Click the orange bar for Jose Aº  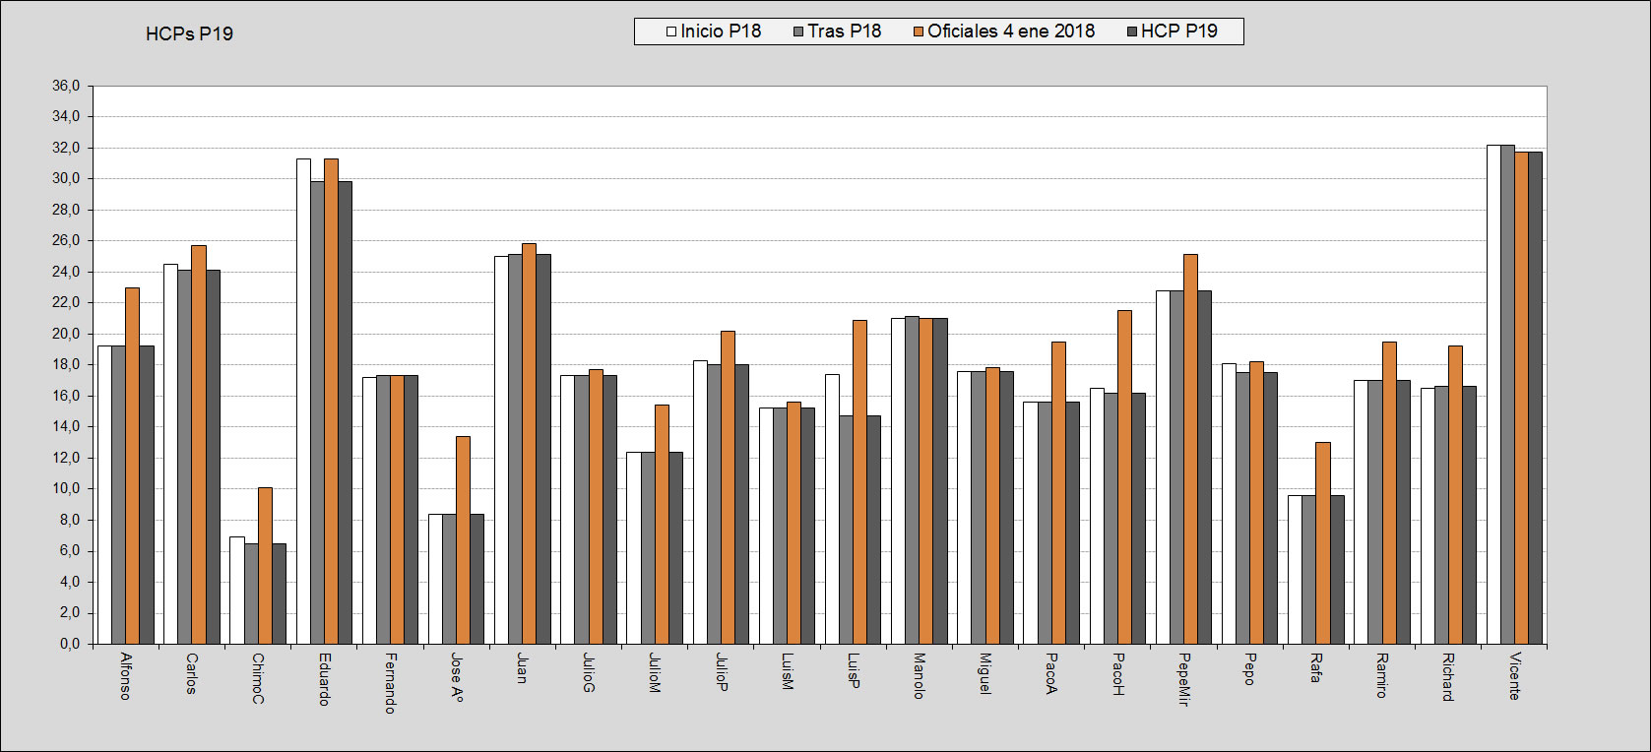[x=463, y=539]
